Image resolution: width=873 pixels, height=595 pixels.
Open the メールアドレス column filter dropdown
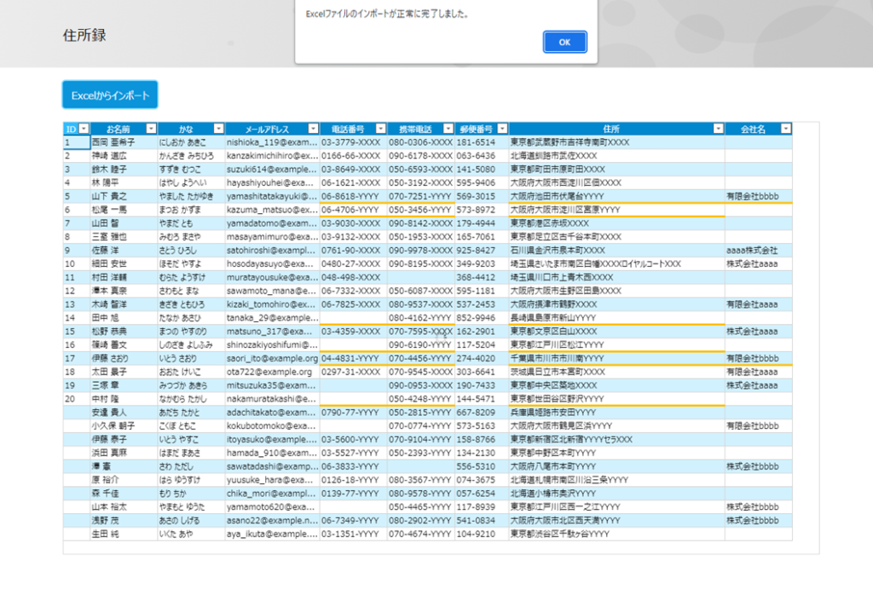point(312,129)
